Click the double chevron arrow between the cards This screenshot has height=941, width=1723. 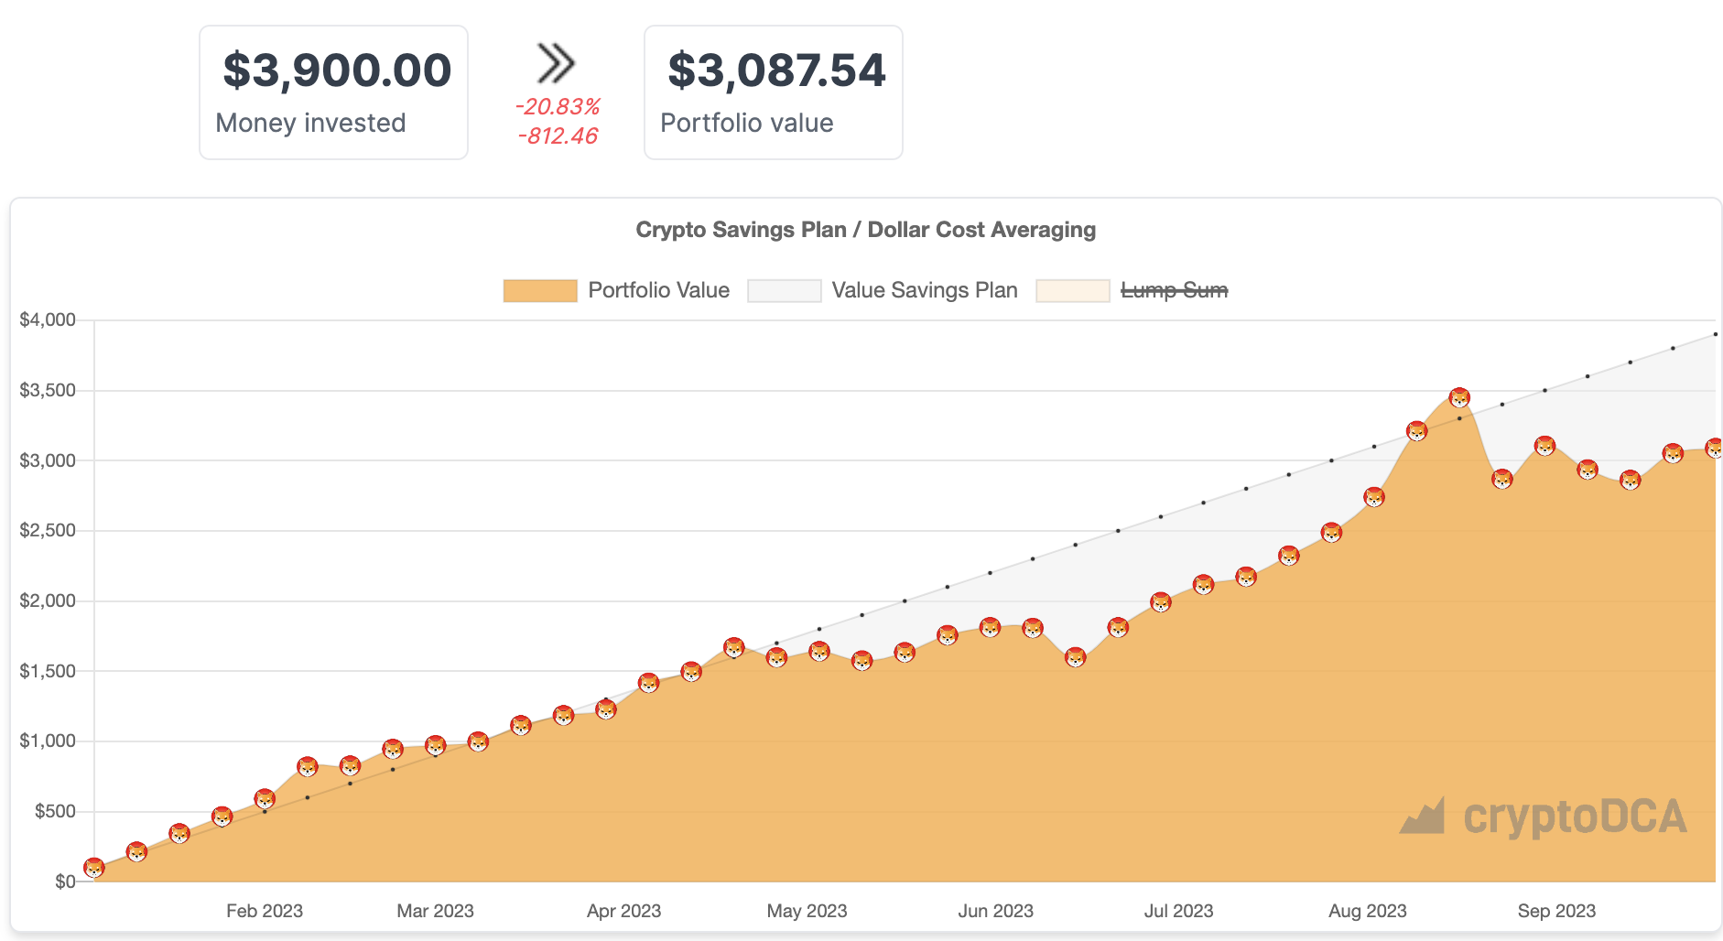coord(556,63)
